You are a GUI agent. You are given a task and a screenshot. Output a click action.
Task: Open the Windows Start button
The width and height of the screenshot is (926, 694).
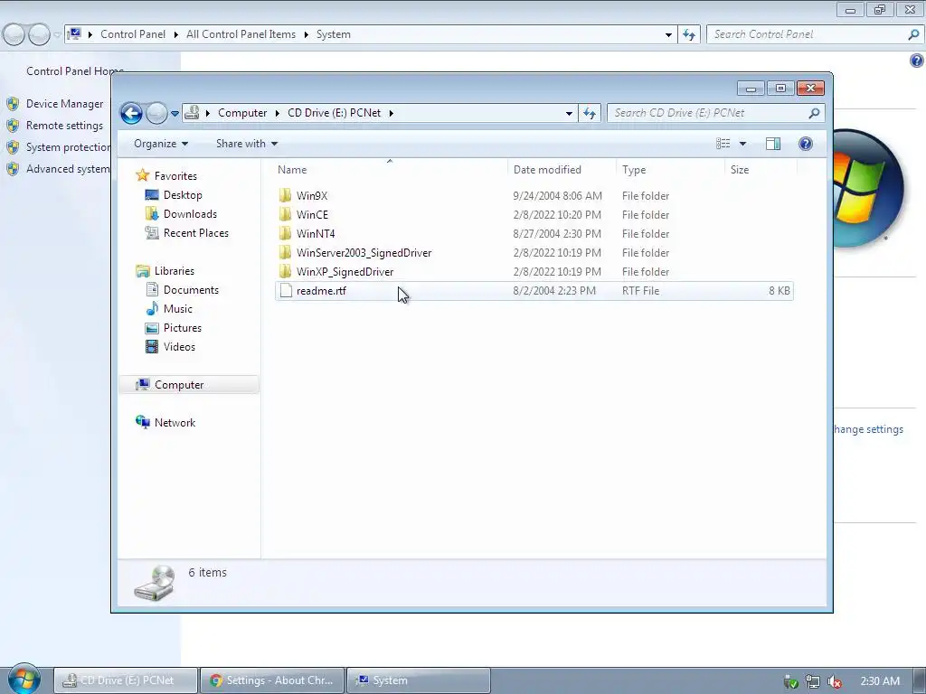(x=24, y=679)
